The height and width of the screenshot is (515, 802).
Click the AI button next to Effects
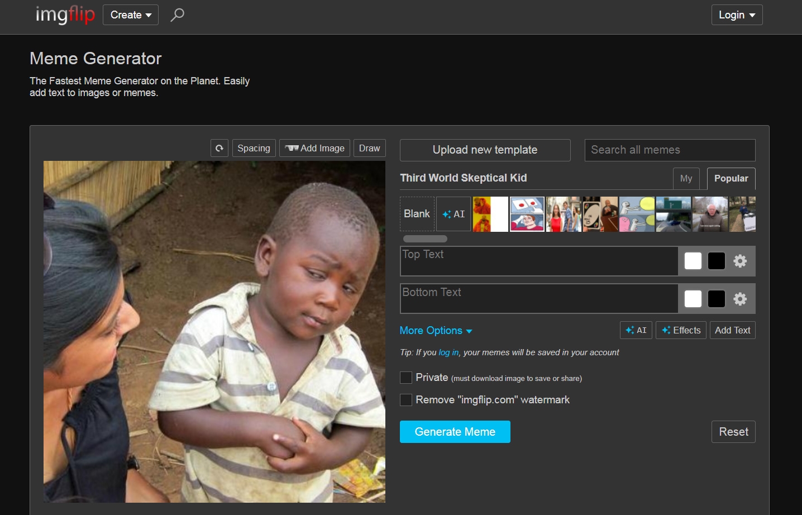click(x=636, y=330)
